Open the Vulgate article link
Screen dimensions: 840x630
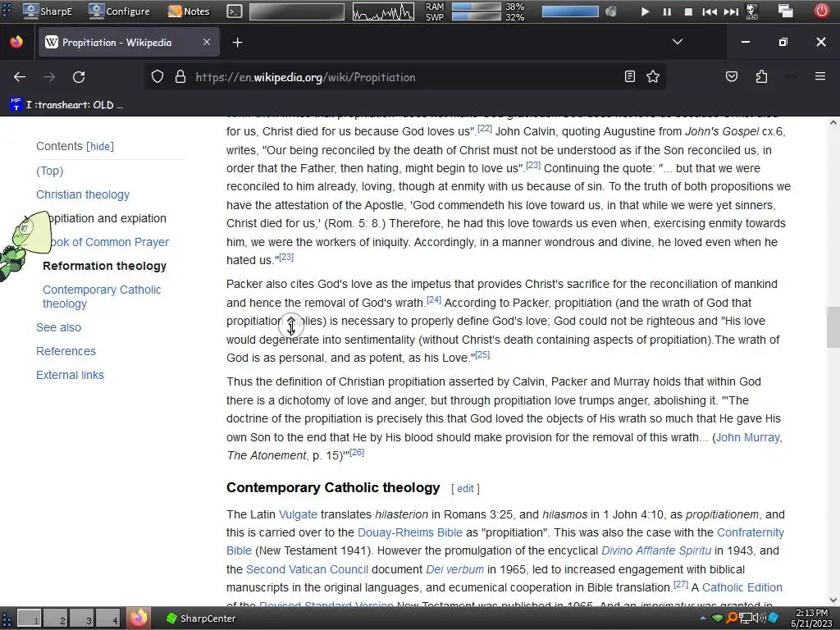(x=298, y=514)
